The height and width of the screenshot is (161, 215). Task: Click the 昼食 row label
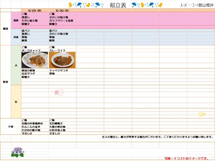click(5, 82)
